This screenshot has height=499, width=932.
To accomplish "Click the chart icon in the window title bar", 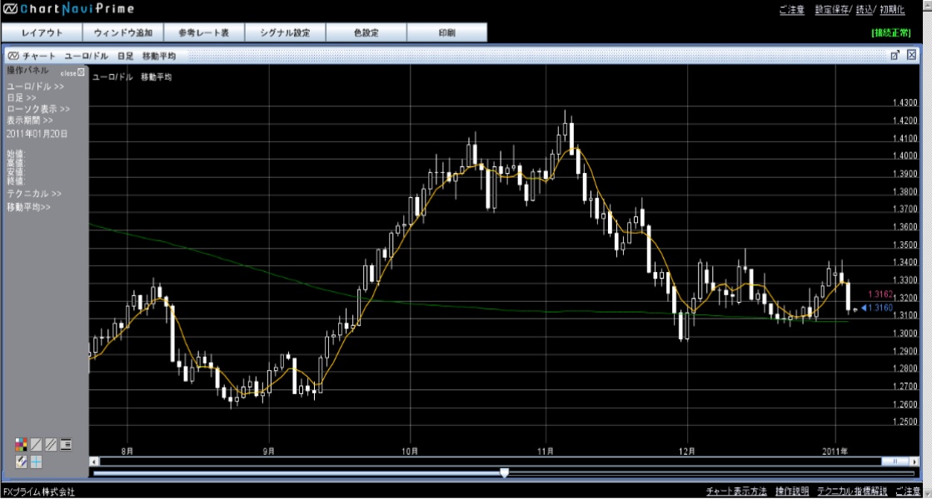I will [x=13, y=56].
